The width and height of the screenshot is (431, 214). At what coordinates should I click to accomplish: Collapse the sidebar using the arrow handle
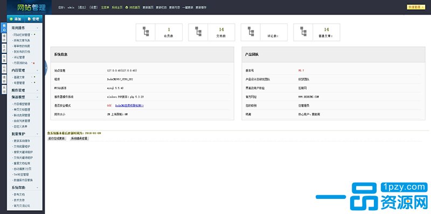click(46, 67)
